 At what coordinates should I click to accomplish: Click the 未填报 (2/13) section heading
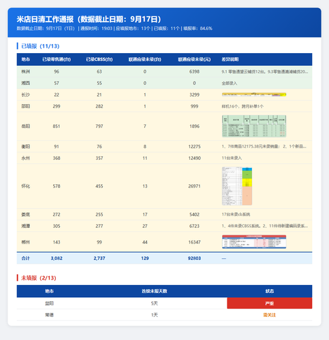[39, 278]
